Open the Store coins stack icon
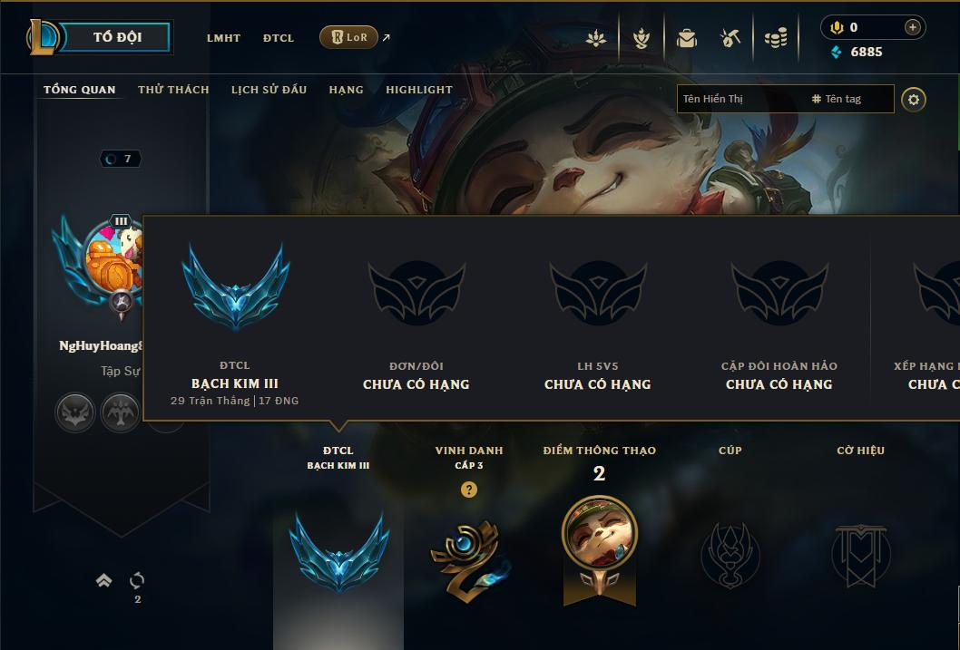The width and height of the screenshot is (960, 650). pos(776,38)
